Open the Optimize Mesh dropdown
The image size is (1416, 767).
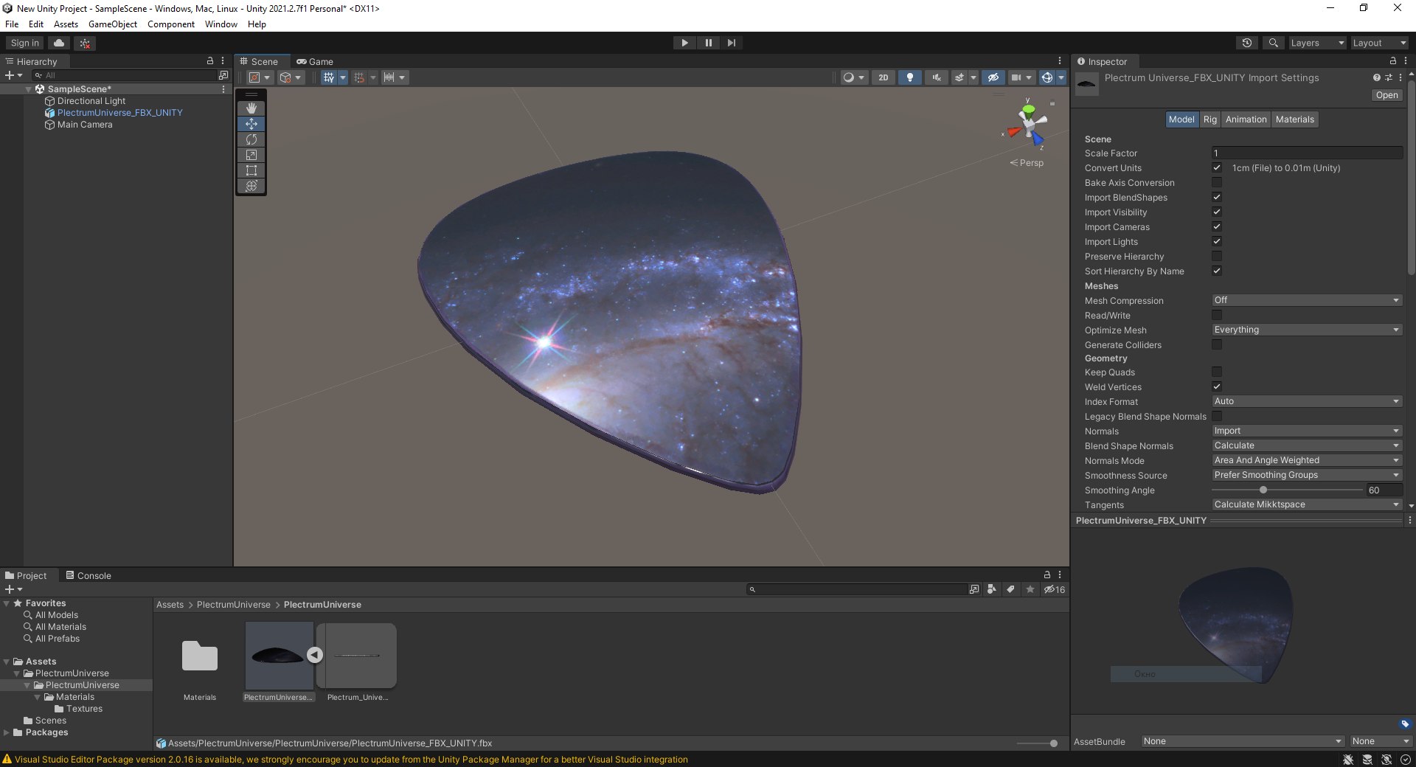(1307, 330)
